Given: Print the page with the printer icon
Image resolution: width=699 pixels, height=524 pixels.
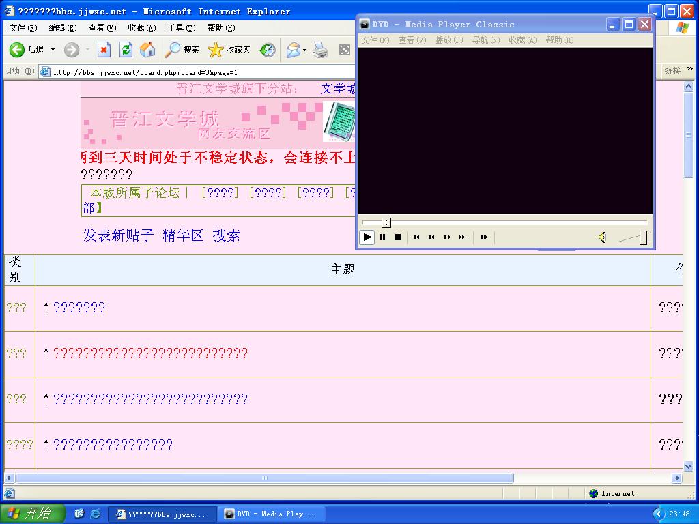Looking at the screenshot, I should 320,49.
